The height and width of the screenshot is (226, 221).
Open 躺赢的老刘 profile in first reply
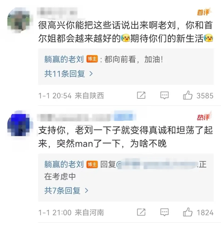[64, 59]
